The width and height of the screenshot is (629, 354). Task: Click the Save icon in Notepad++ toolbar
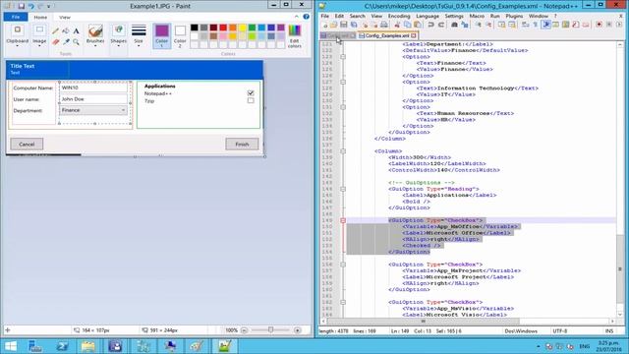(x=344, y=25)
